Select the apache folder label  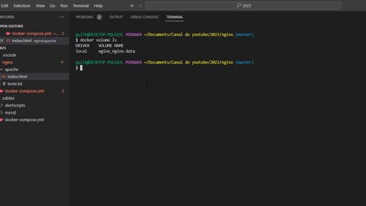11,69
